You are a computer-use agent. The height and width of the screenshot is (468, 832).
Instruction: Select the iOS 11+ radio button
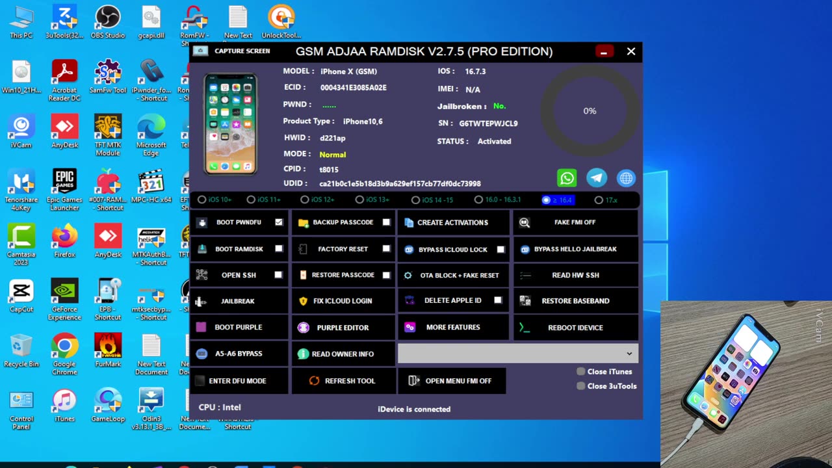[251, 200]
